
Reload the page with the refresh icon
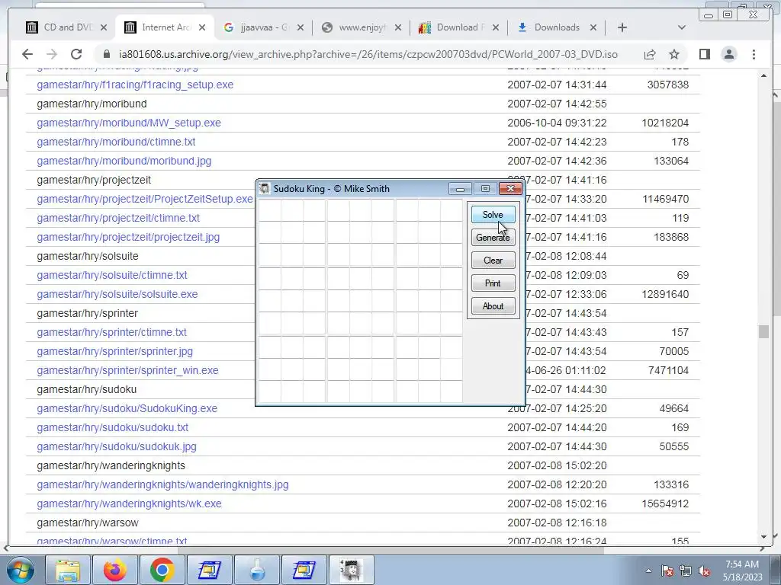pos(76,54)
